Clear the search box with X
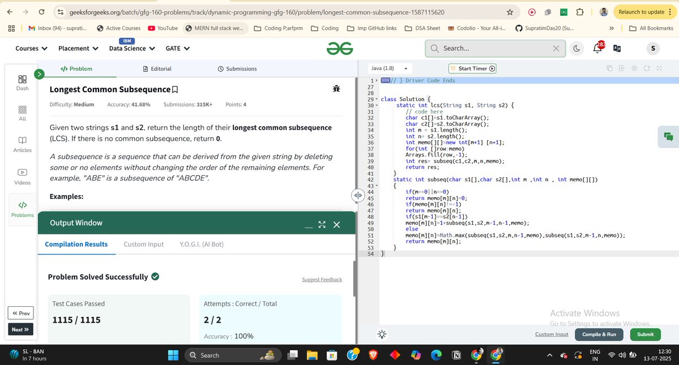This screenshot has height=365, width=679. (556, 49)
